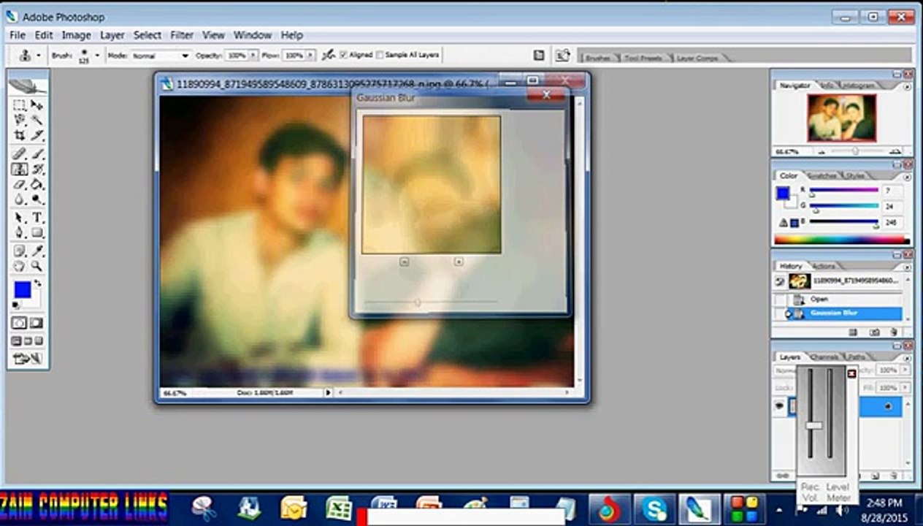This screenshot has width=923, height=526.
Task: Enable Sample All Layers checkbox
Action: (380, 55)
